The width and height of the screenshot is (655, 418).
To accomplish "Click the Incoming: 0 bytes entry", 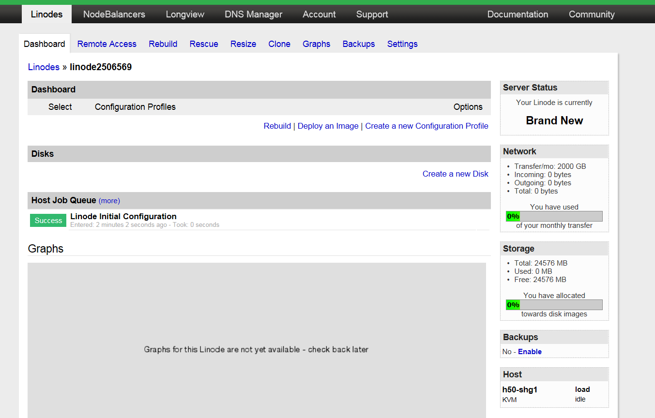I will coord(543,175).
